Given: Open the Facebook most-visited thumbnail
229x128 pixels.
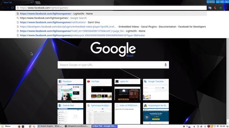Looking at the screenshot, I should [70, 90].
